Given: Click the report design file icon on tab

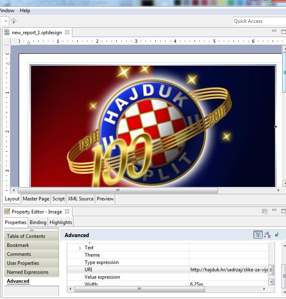Looking at the screenshot, I should pyautogui.click(x=7, y=32).
